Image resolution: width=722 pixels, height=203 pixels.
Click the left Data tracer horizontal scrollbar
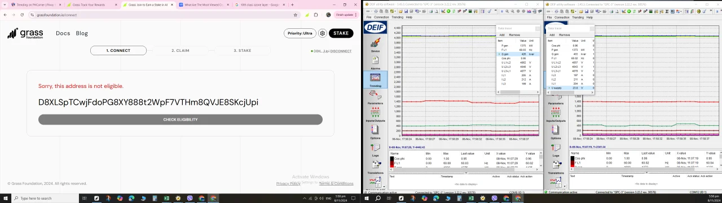518,92
